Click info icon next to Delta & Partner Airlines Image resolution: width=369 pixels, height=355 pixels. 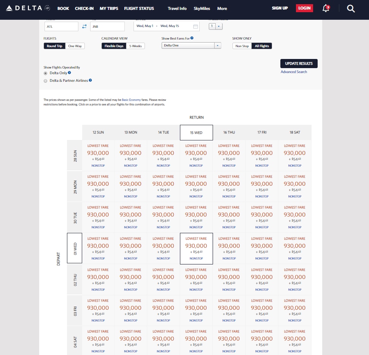[90, 80]
